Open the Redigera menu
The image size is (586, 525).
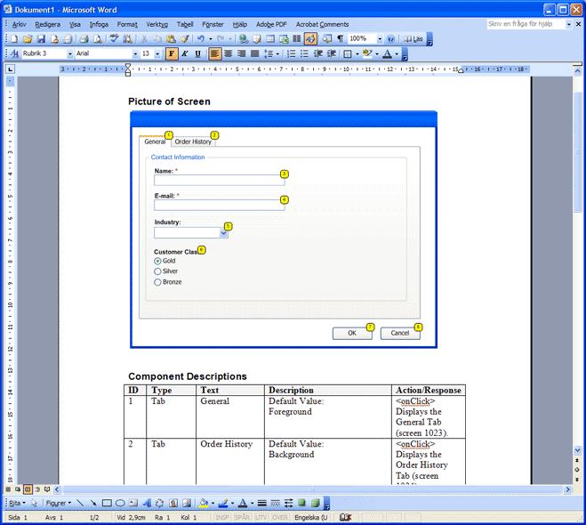coord(47,25)
